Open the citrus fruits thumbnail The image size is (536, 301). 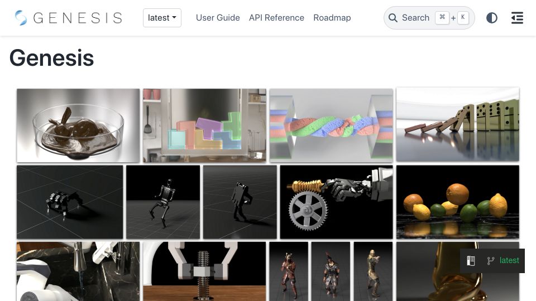click(x=458, y=202)
